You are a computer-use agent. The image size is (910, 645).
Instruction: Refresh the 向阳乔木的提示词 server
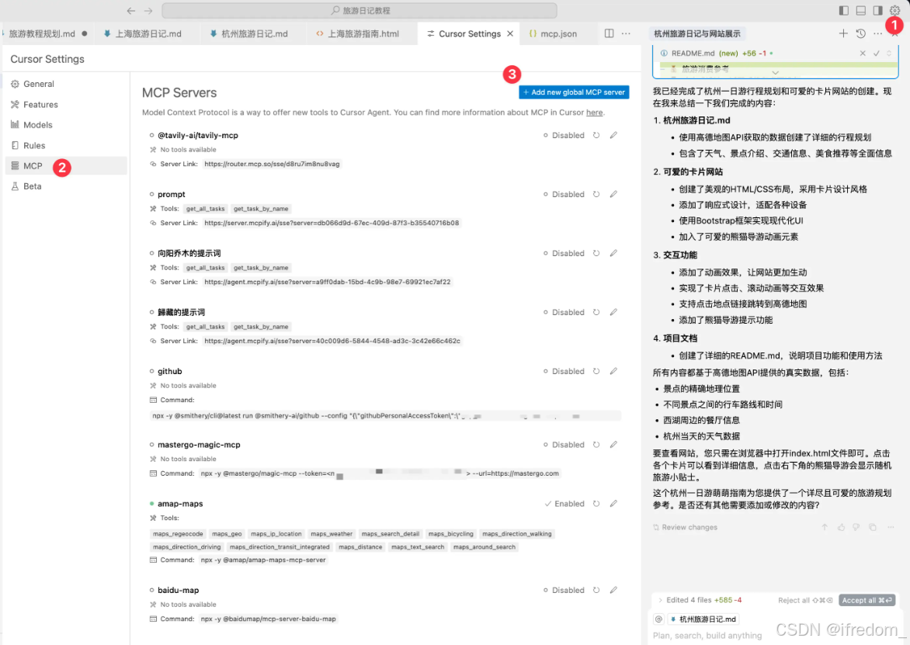[x=596, y=254]
